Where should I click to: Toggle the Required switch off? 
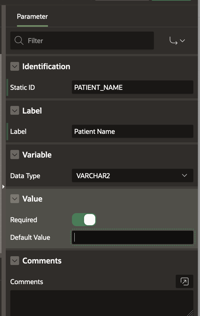click(x=84, y=220)
